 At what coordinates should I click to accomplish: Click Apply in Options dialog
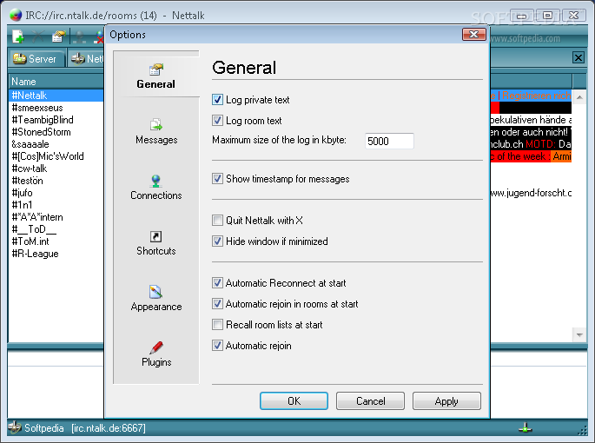click(x=446, y=401)
